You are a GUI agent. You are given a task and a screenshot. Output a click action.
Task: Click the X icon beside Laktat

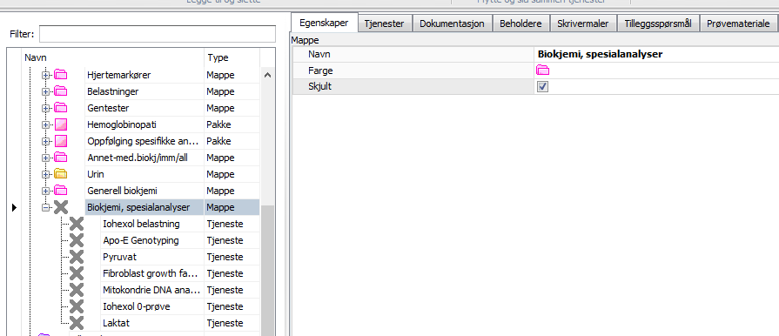77,323
